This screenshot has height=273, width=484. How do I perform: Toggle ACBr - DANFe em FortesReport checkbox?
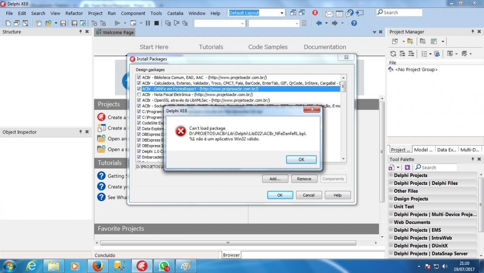(x=139, y=89)
